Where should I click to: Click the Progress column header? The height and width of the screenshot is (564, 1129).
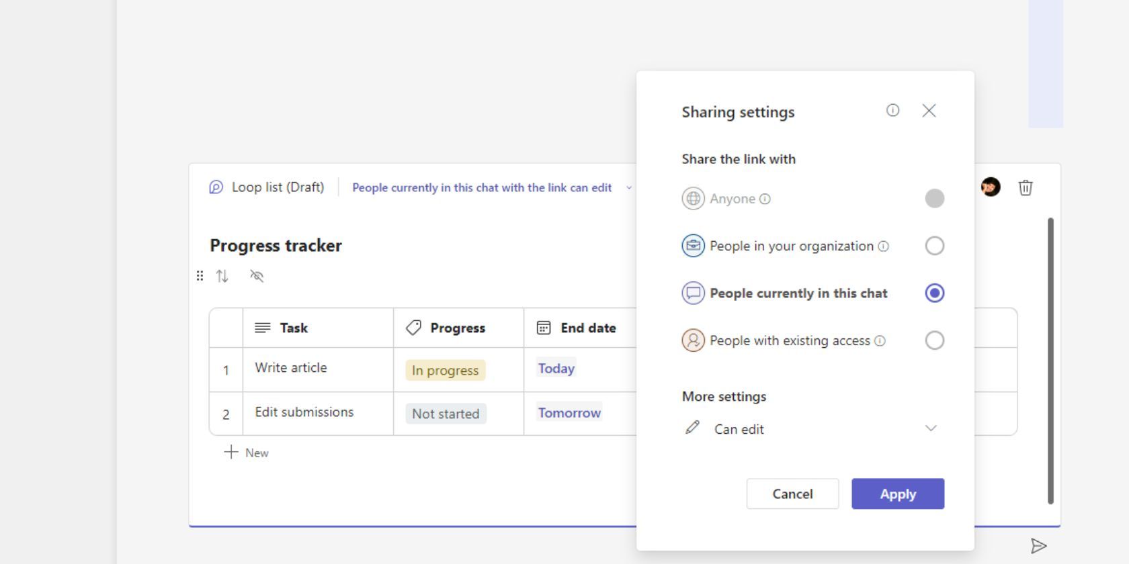pyautogui.click(x=457, y=328)
